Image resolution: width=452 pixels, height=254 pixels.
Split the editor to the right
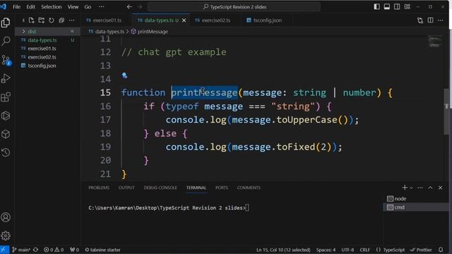430,20
